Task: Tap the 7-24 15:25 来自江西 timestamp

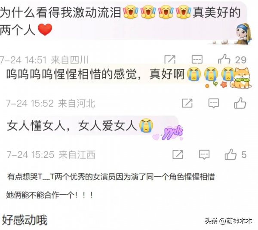Action: (51, 155)
